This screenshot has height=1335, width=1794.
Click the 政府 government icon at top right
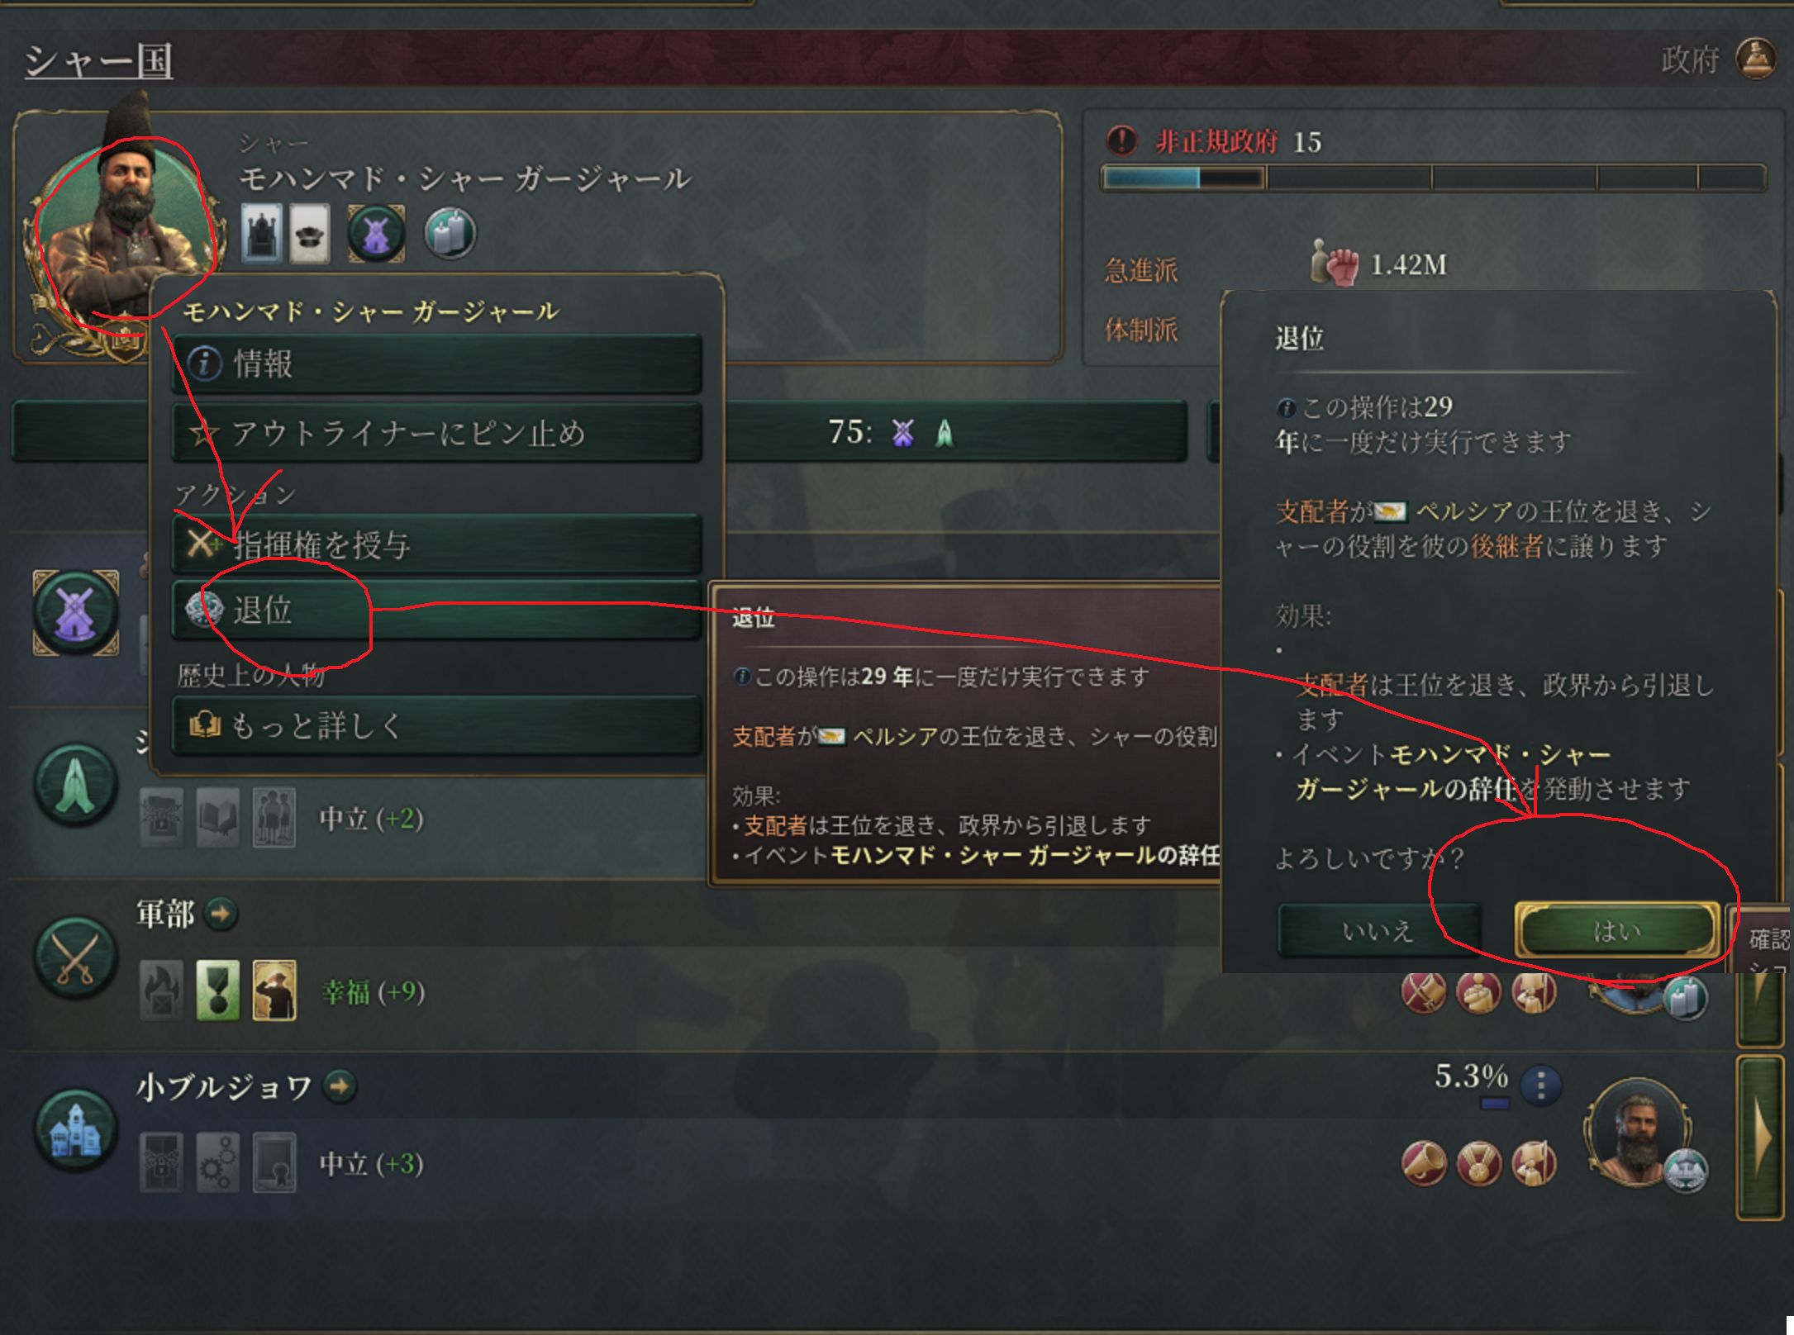tap(1755, 60)
